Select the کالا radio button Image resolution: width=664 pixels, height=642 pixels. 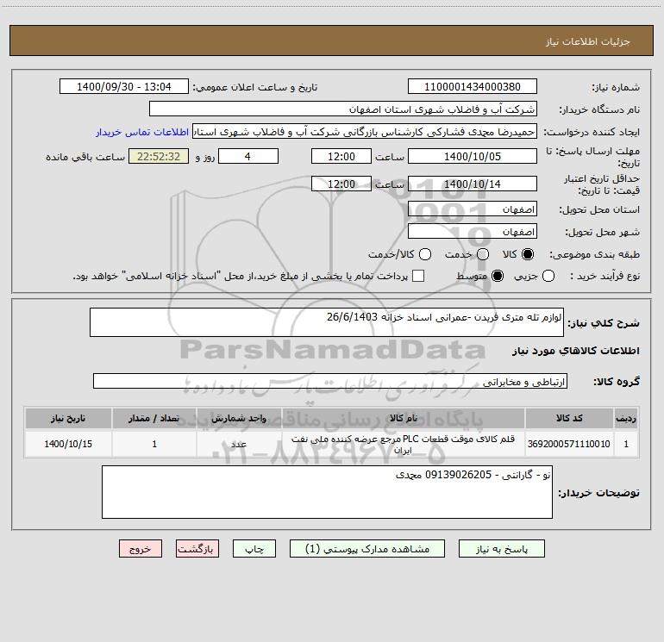click(528, 254)
